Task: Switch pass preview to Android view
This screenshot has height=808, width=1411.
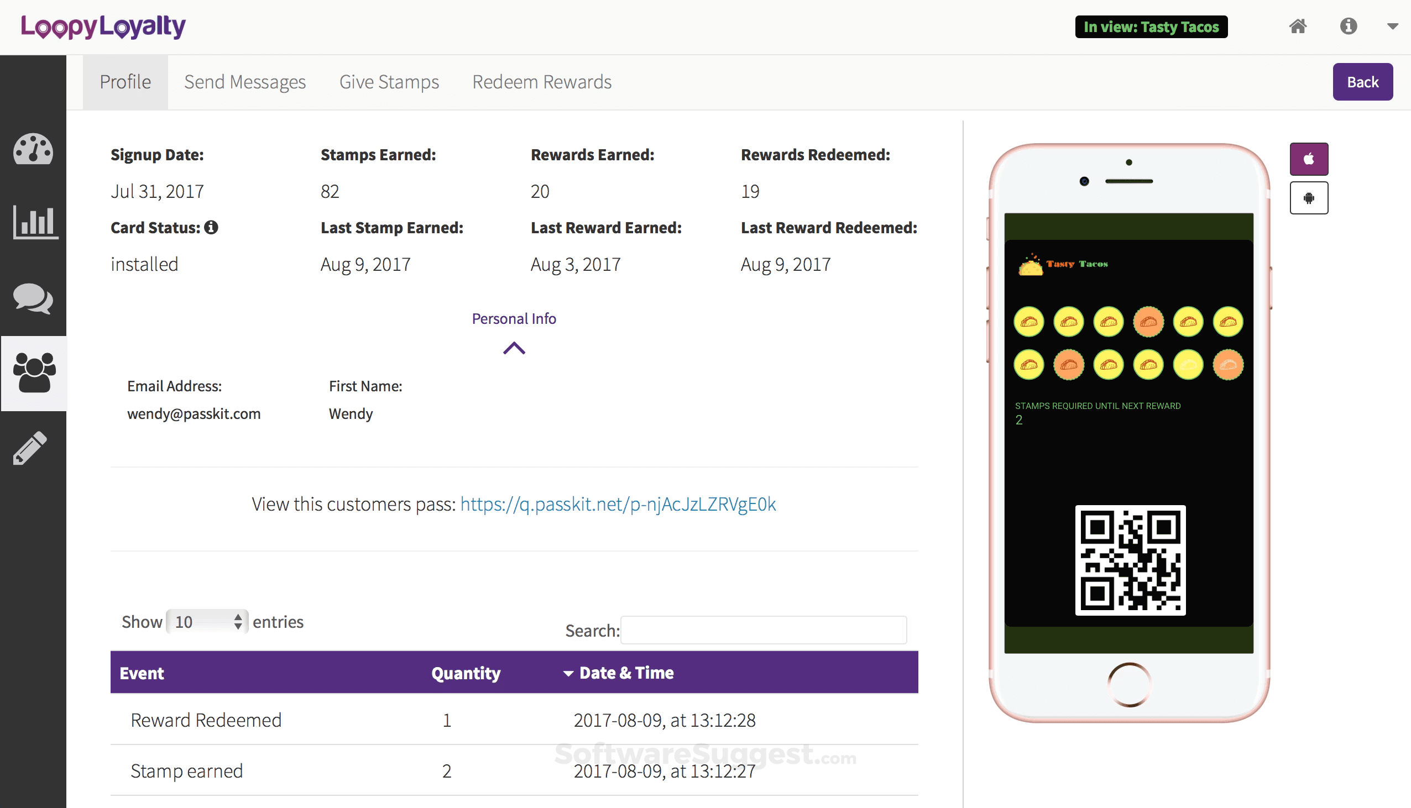Action: click(1309, 197)
